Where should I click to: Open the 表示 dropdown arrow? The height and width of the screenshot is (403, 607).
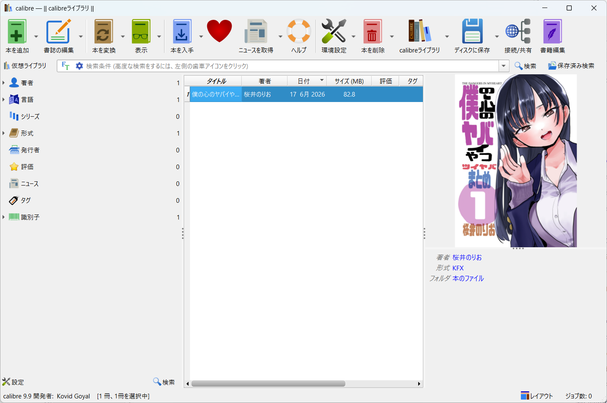[159, 37]
